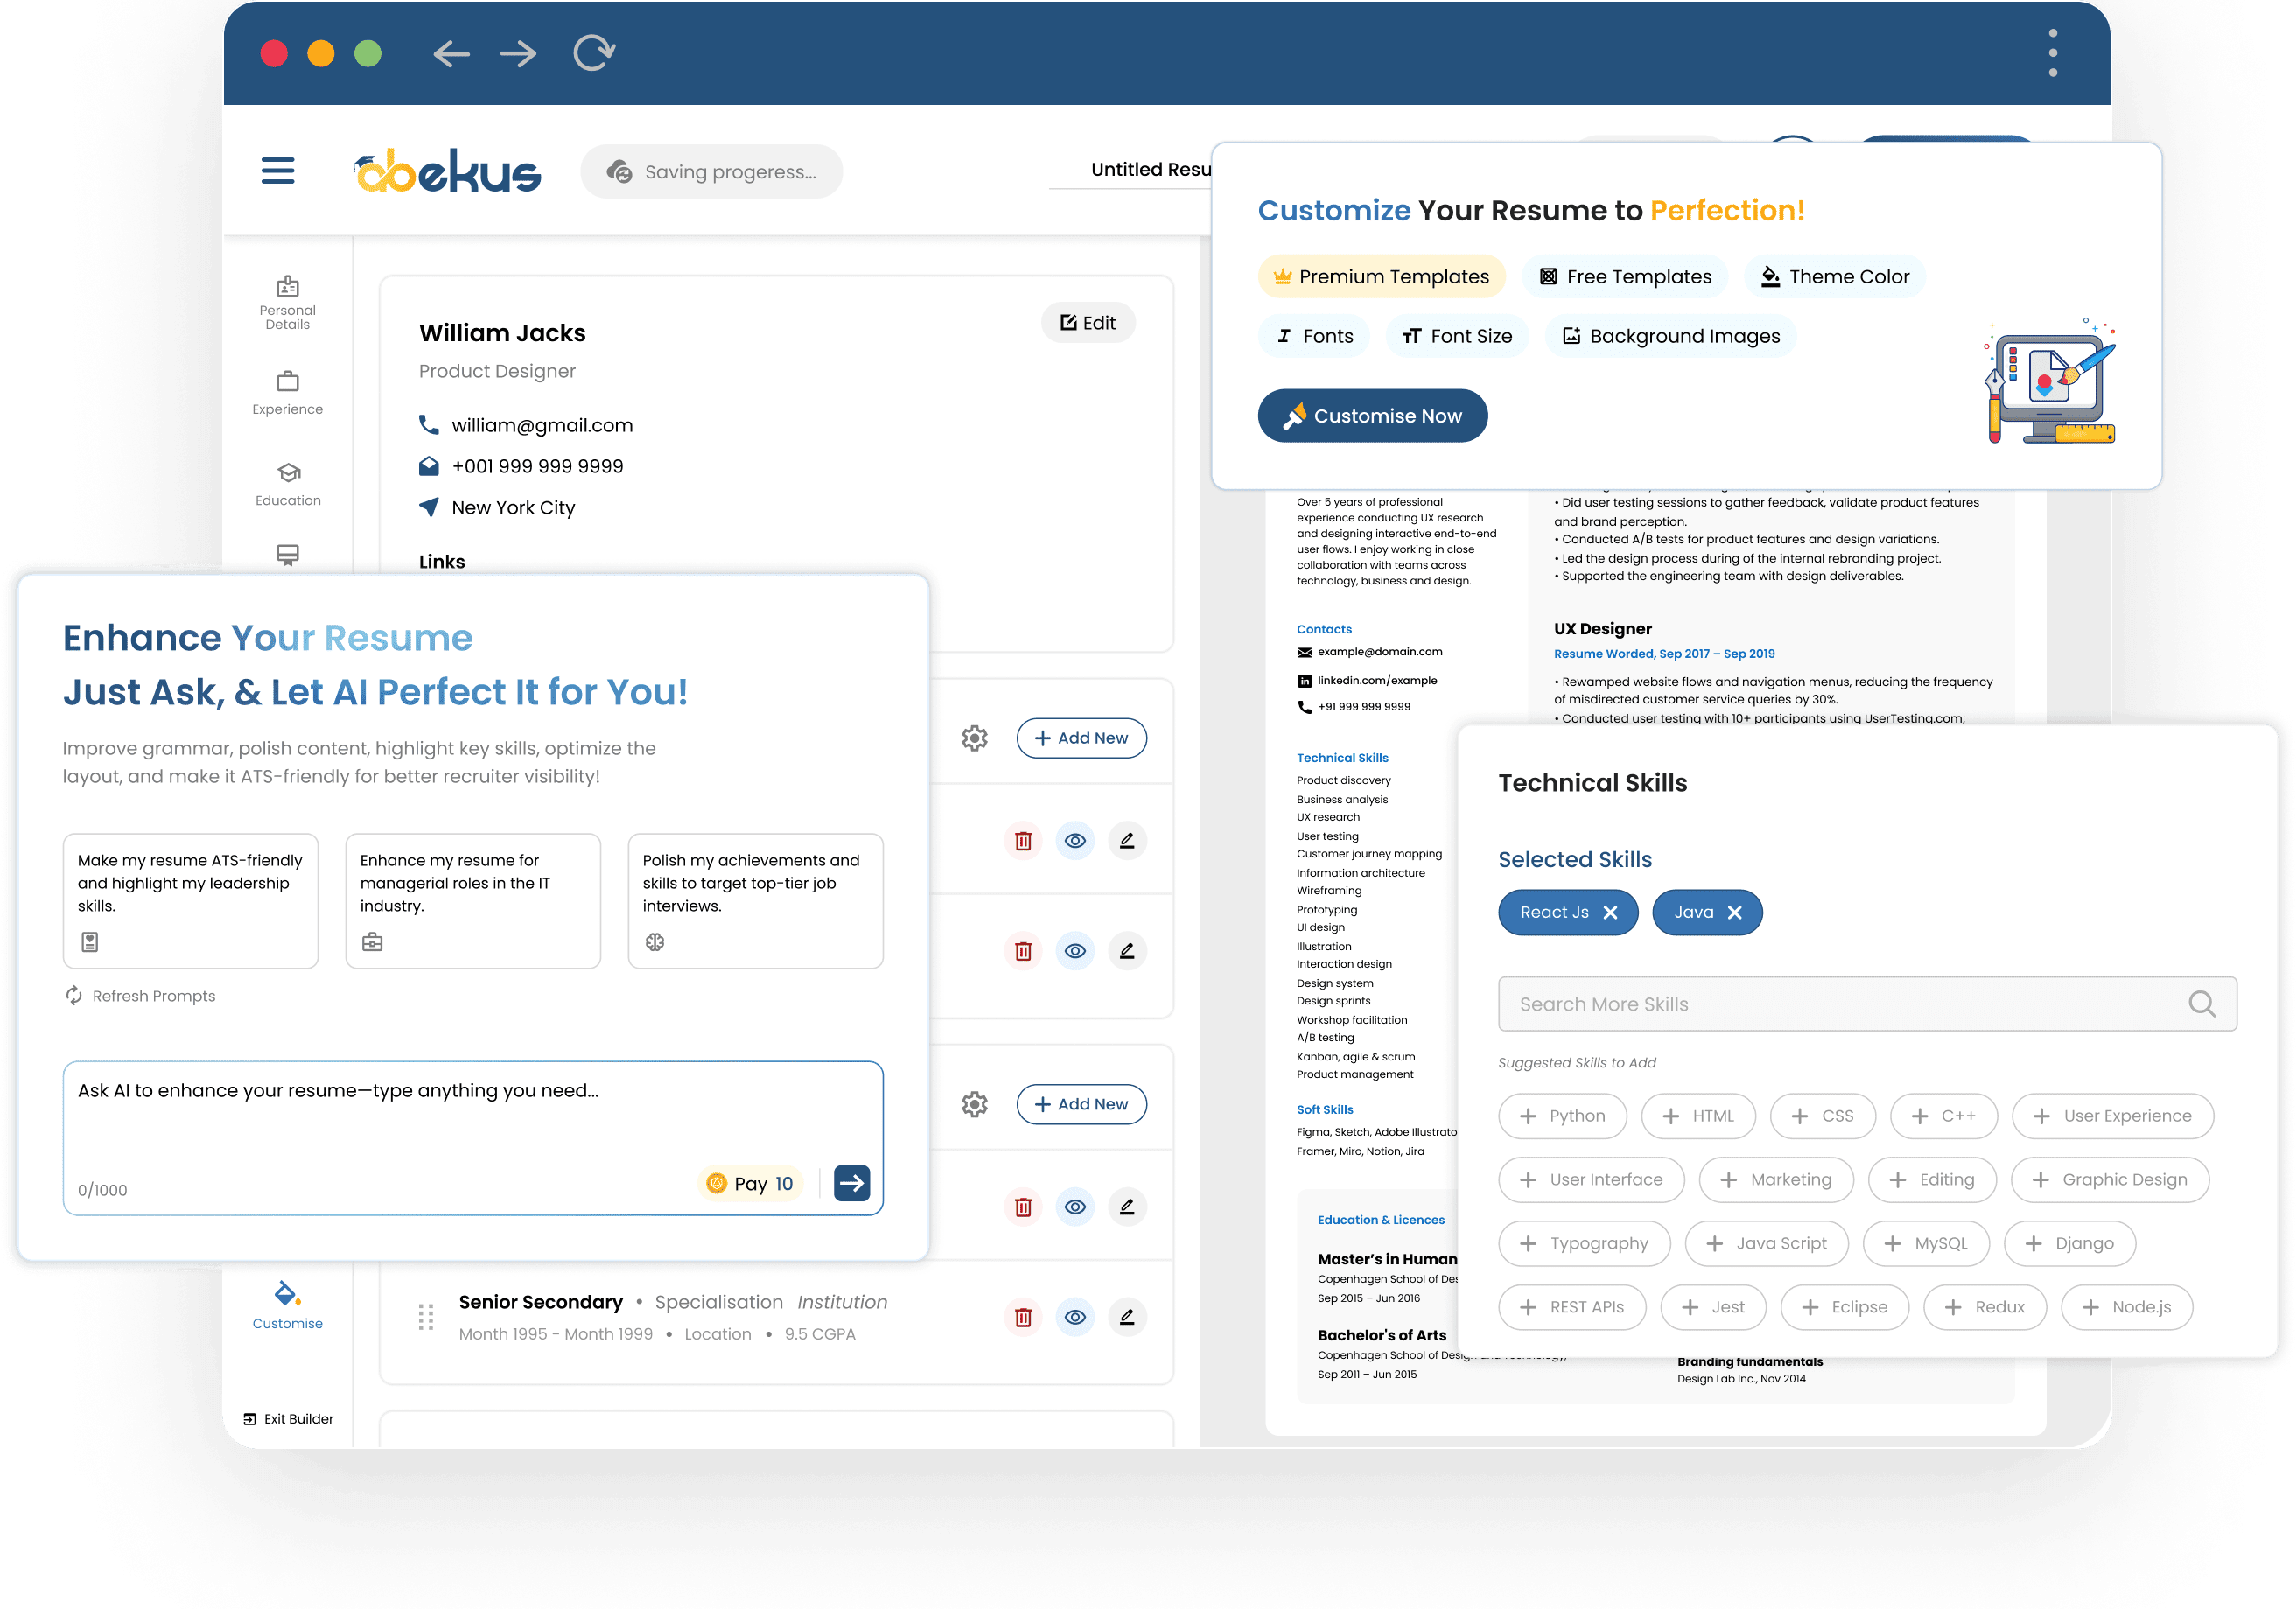The image size is (2296, 1609).
Task: Open Customise in the sidebar
Action: (x=287, y=1305)
